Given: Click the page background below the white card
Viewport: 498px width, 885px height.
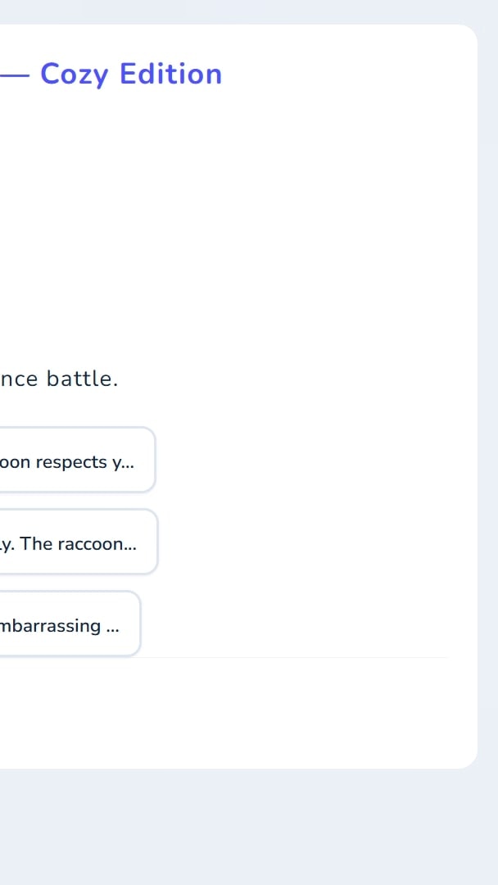Looking at the screenshot, I should tap(246, 828).
